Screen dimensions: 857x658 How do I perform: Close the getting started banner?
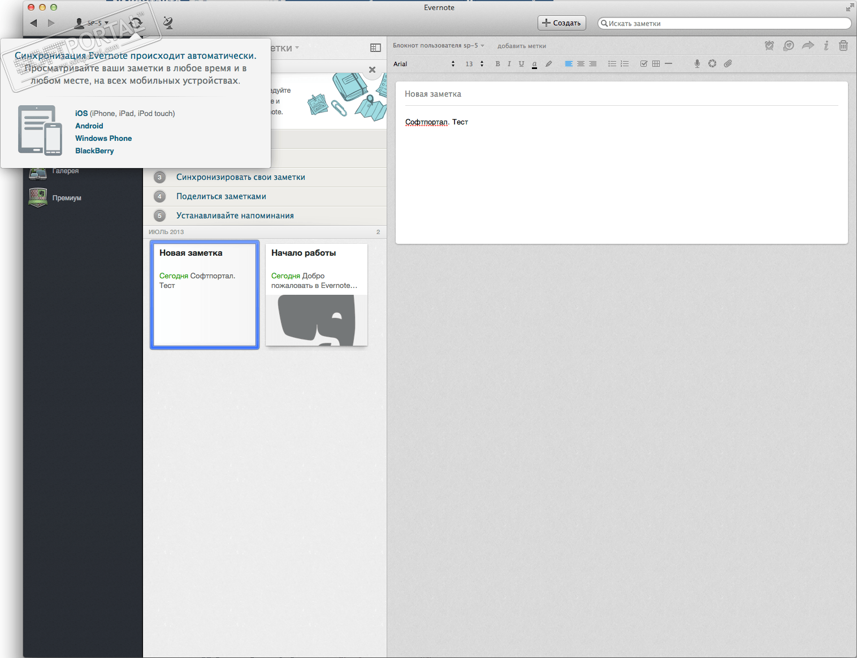pyautogui.click(x=372, y=70)
